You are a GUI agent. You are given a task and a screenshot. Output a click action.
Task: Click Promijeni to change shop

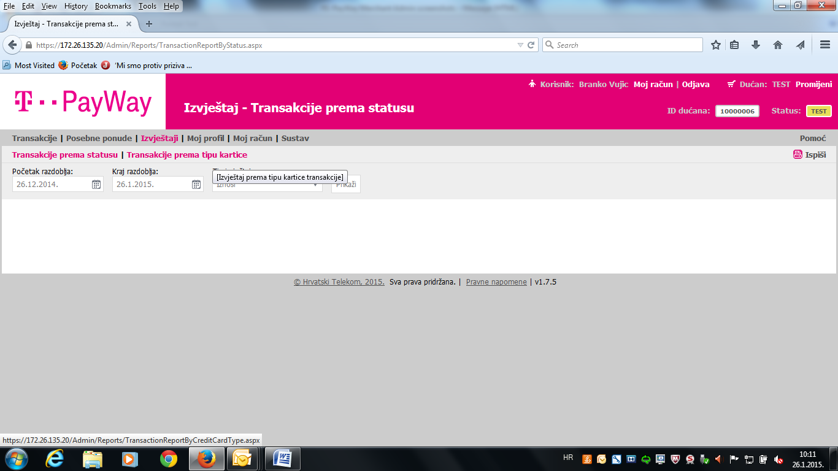813,84
